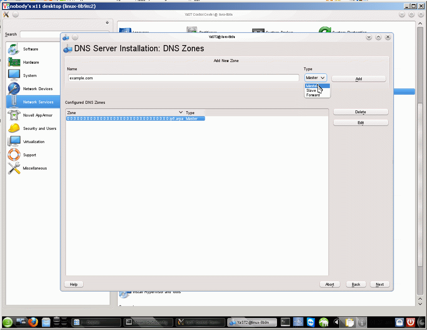Select the ip6.arpa zone row
The image size is (427, 330).
pyautogui.click(x=135, y=119)
